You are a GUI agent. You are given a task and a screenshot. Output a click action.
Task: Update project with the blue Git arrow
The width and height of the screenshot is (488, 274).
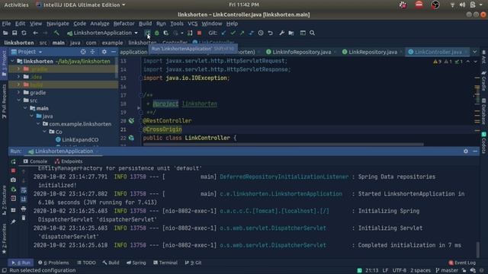pos(223,33)
